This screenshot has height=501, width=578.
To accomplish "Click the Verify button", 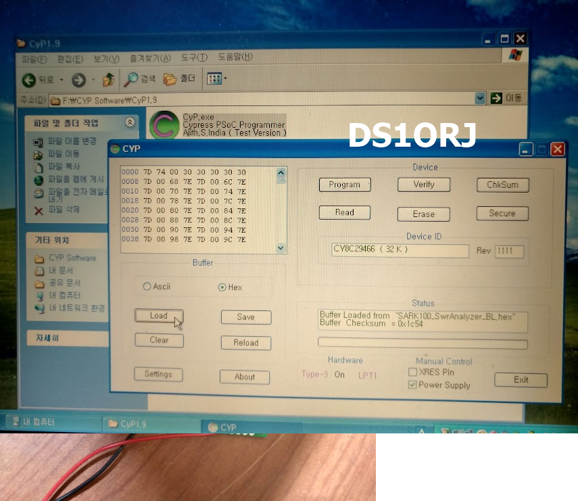I will click(424, 185).
